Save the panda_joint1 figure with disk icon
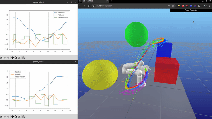 [x=24, y=117]
